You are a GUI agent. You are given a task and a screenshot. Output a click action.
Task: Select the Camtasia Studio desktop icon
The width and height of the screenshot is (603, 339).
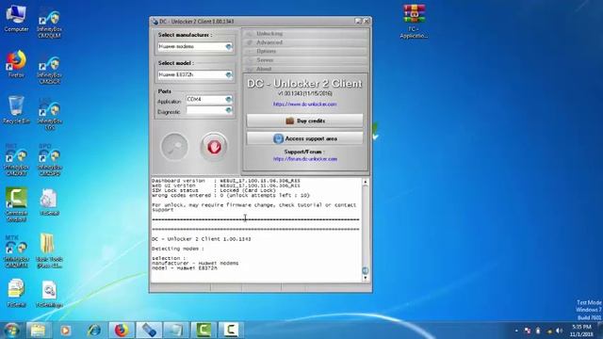coord(16,204)
